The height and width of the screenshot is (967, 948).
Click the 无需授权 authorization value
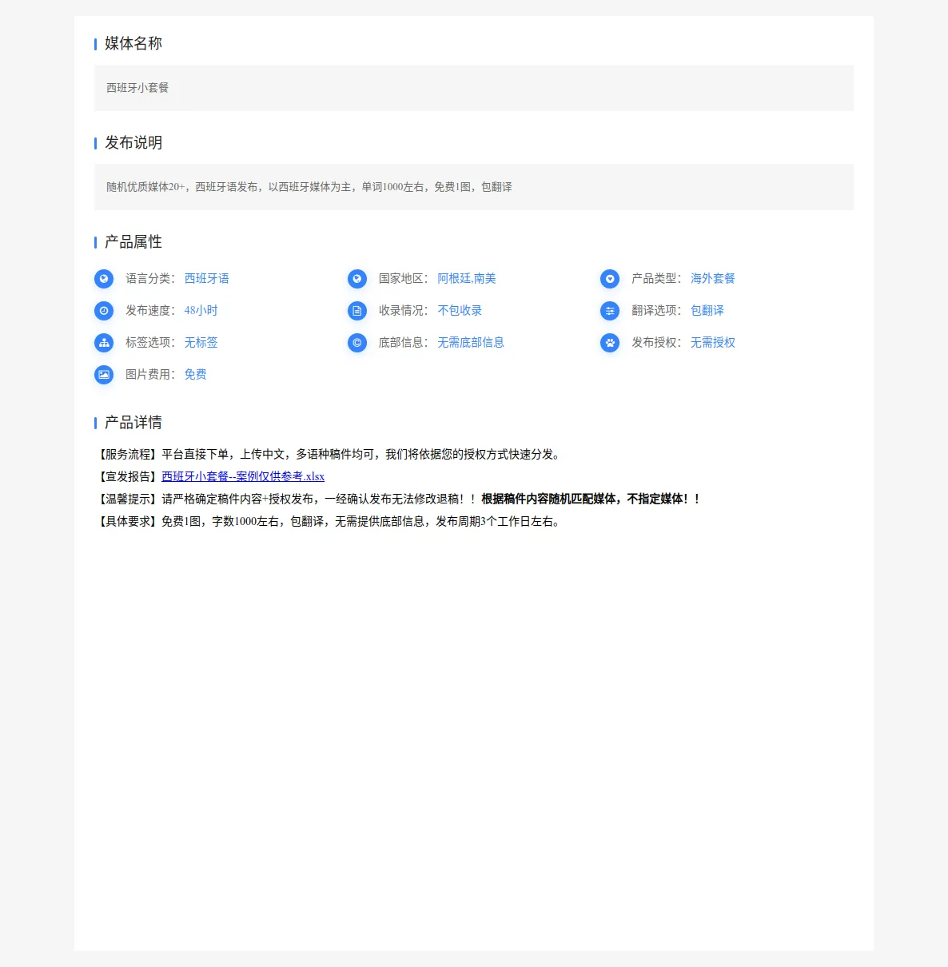(713, 343)
